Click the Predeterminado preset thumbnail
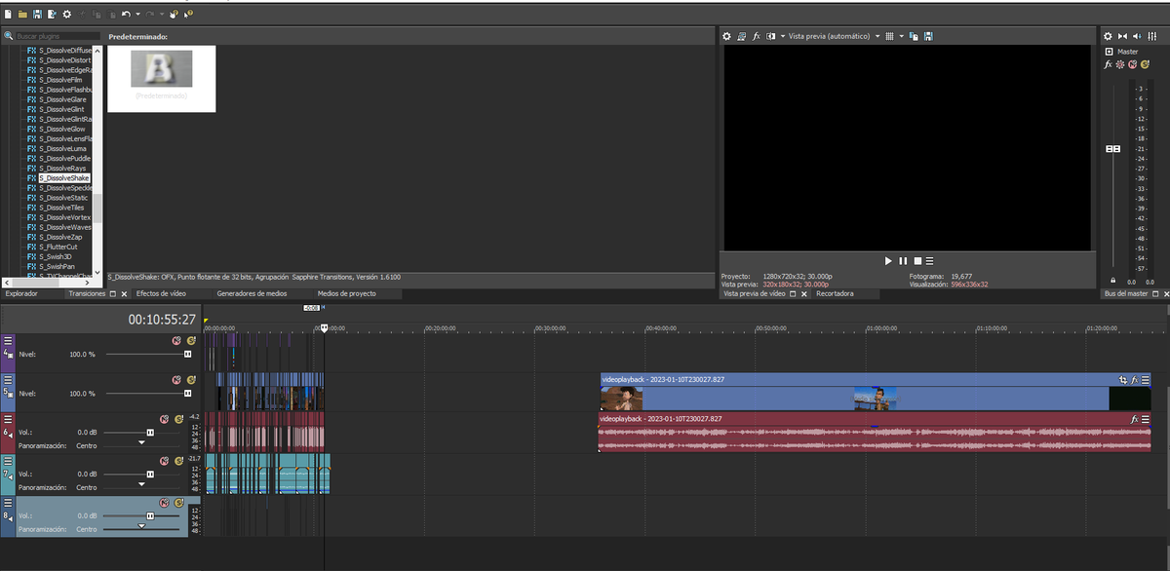 (162, 69)
